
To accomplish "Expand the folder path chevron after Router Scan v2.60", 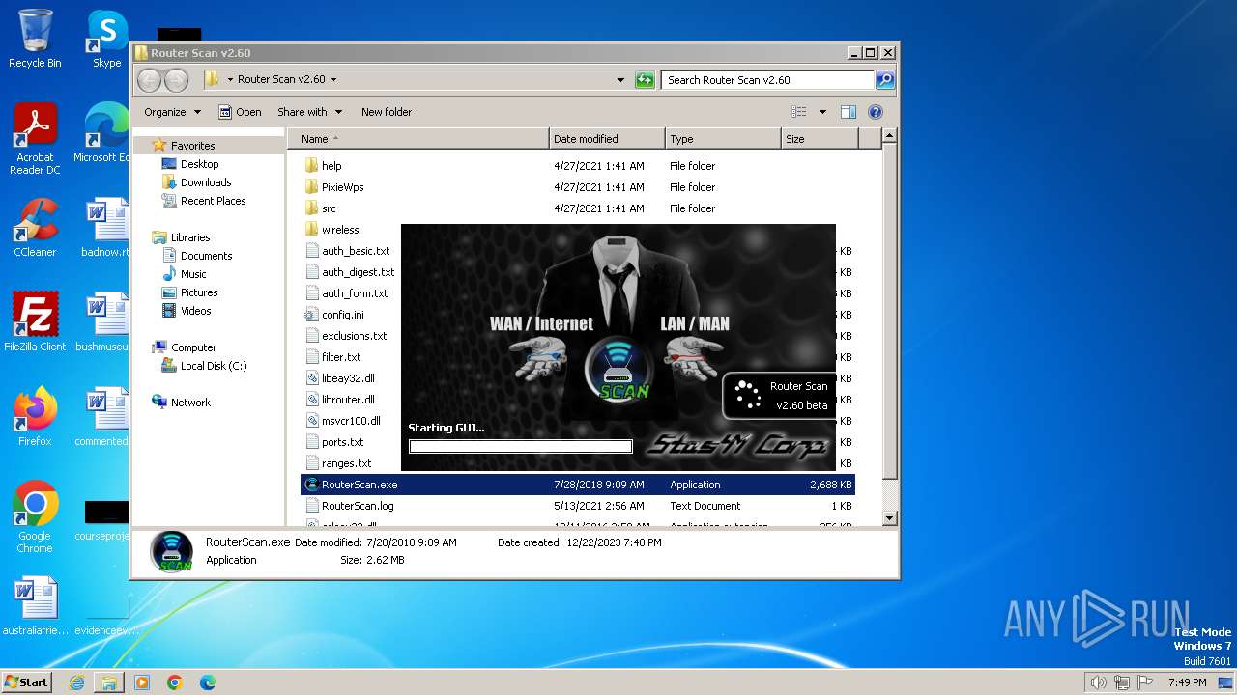I will 334,80.
